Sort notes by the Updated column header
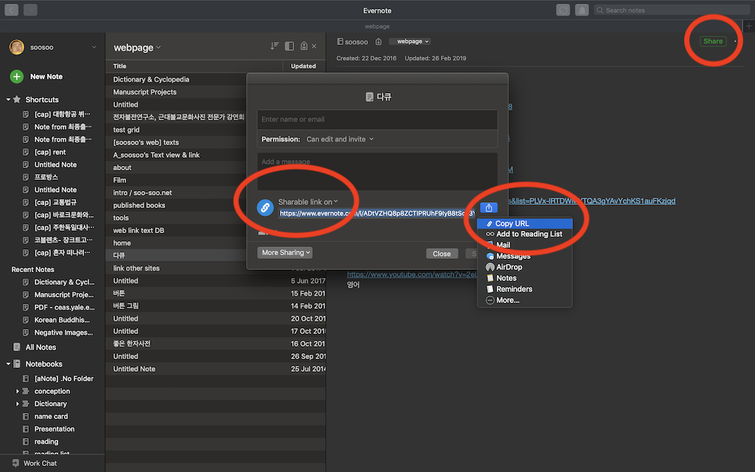 coord(303,66)
